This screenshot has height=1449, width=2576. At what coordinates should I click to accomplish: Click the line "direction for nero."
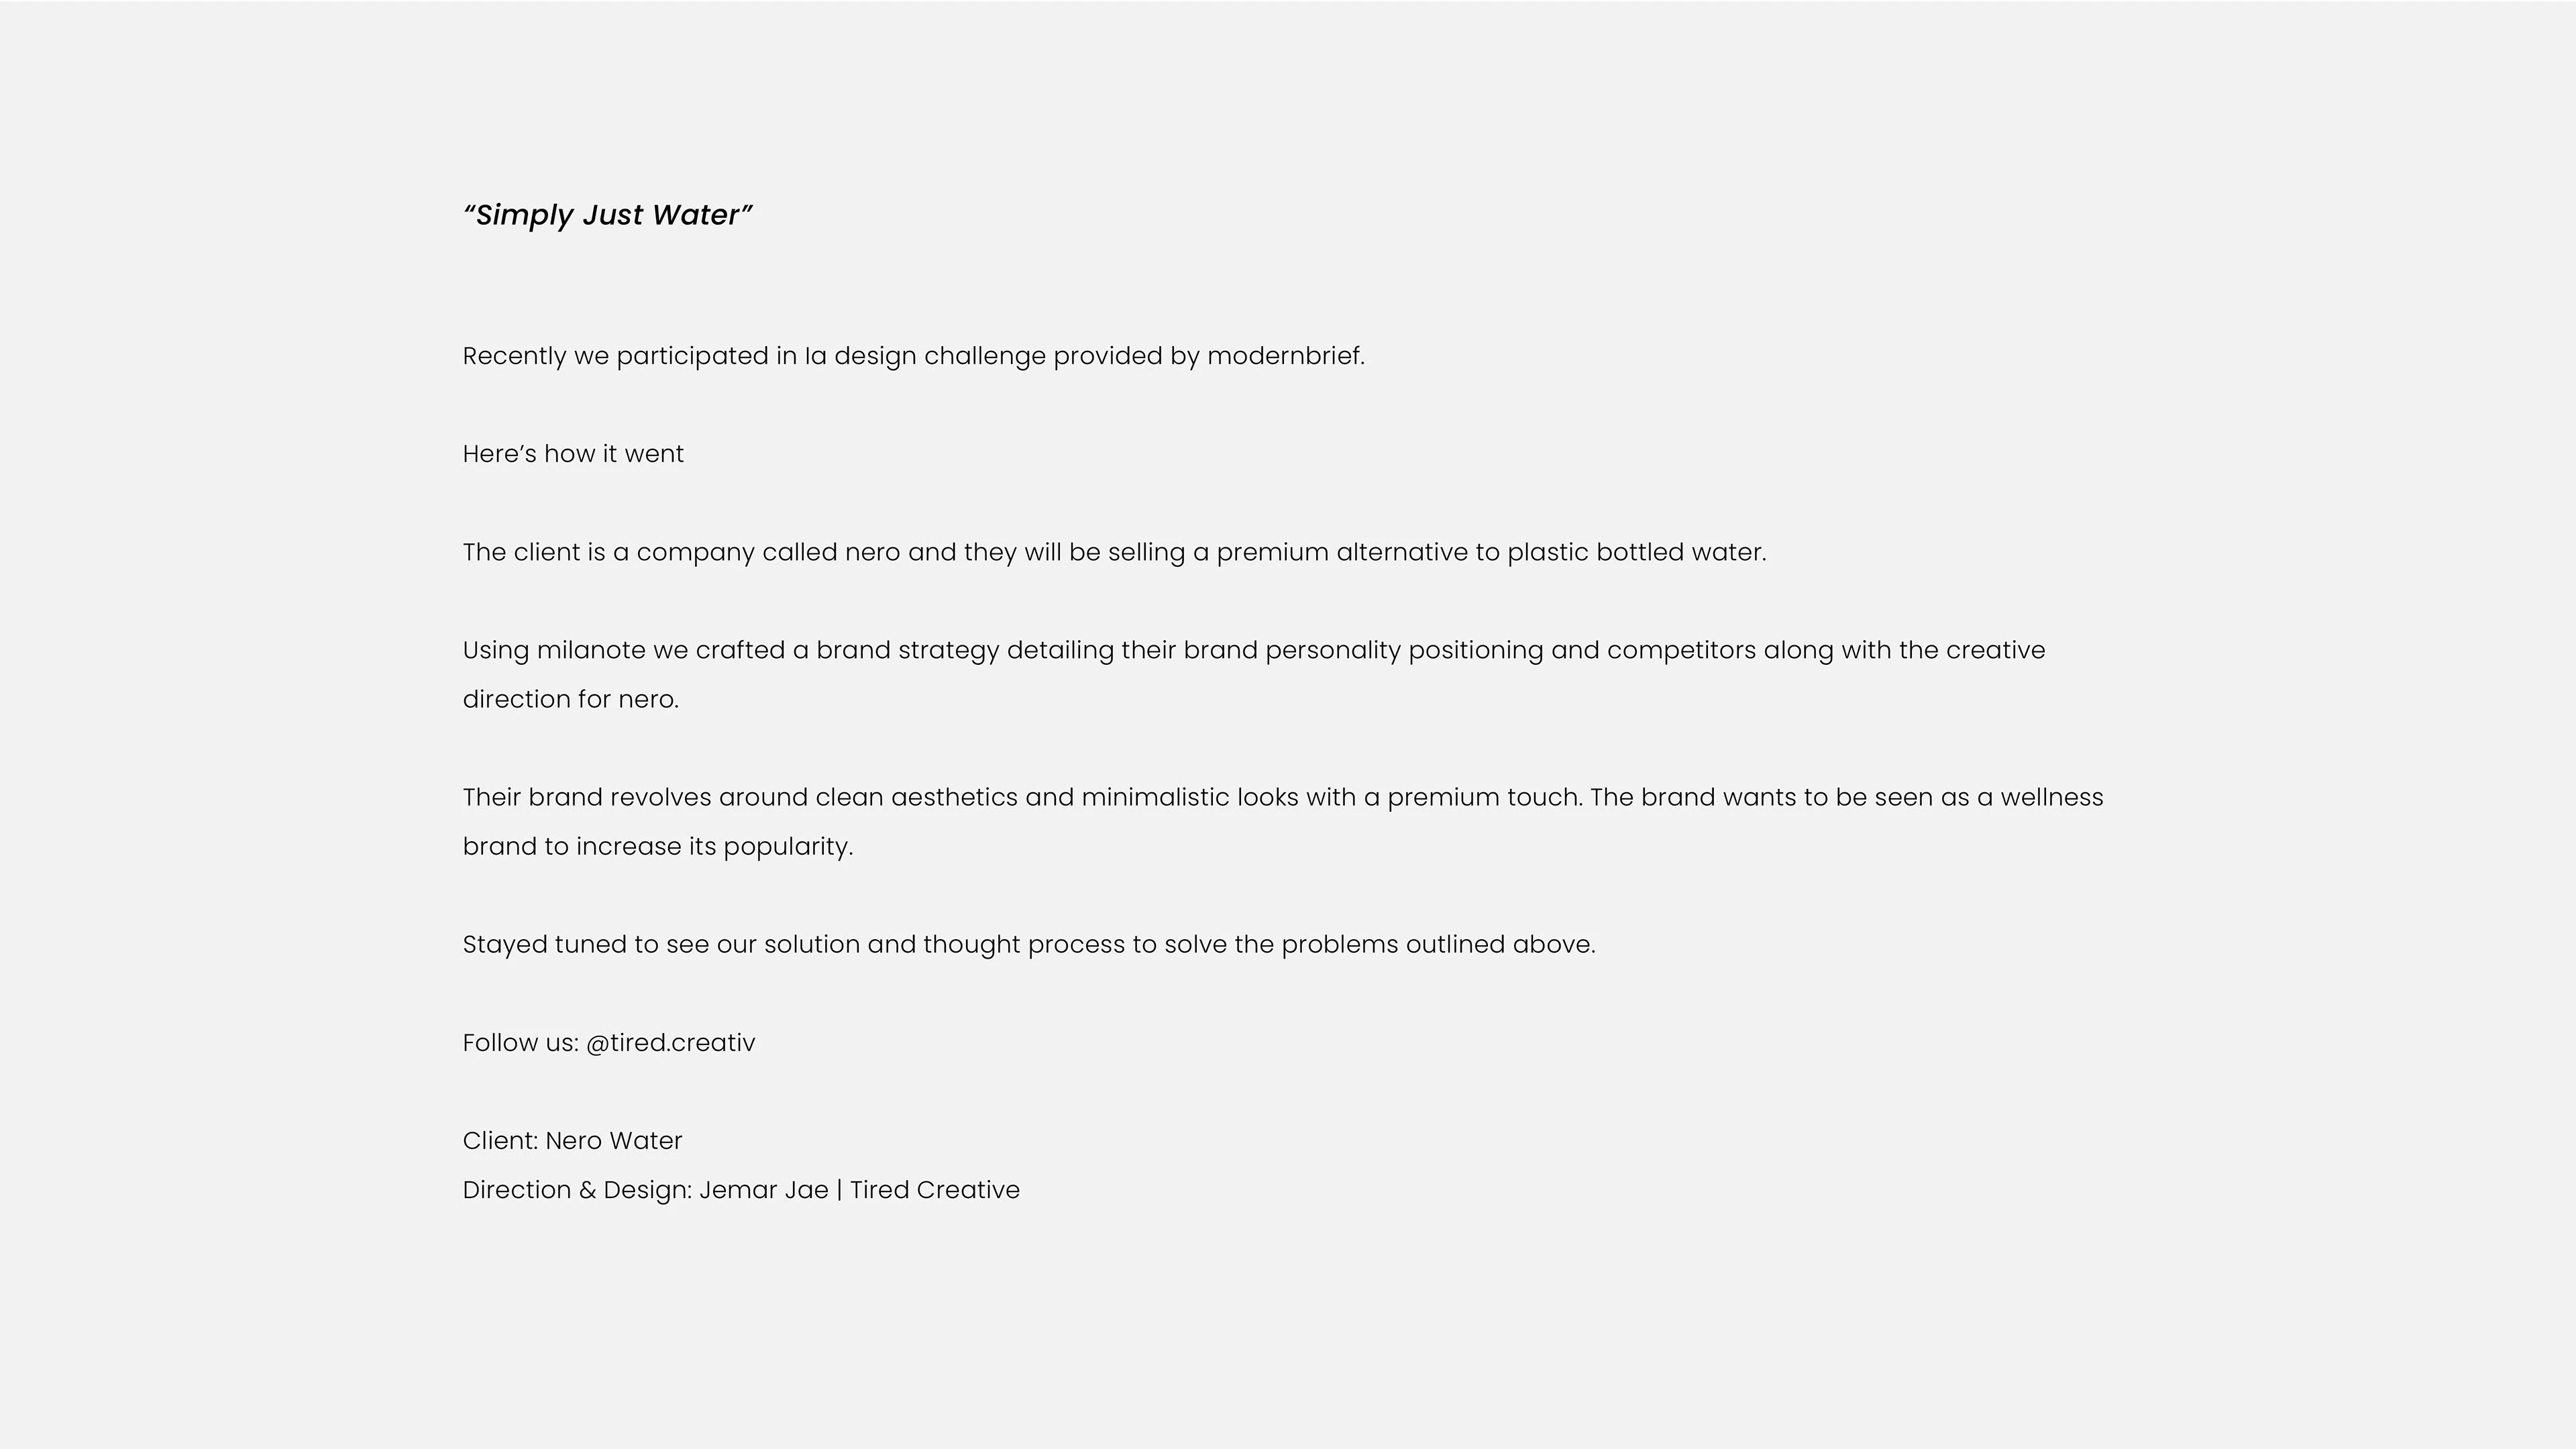[570, 700]
